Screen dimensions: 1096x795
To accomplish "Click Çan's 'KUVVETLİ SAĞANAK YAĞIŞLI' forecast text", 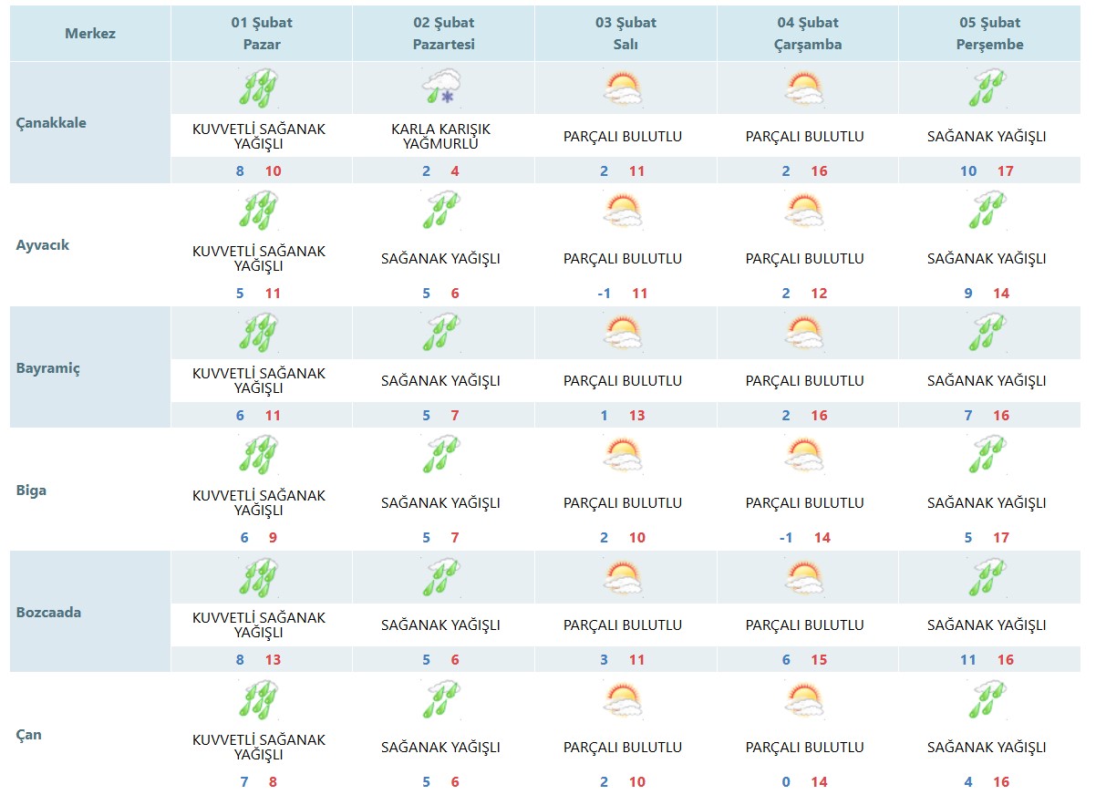I will [x=259, y=747].
